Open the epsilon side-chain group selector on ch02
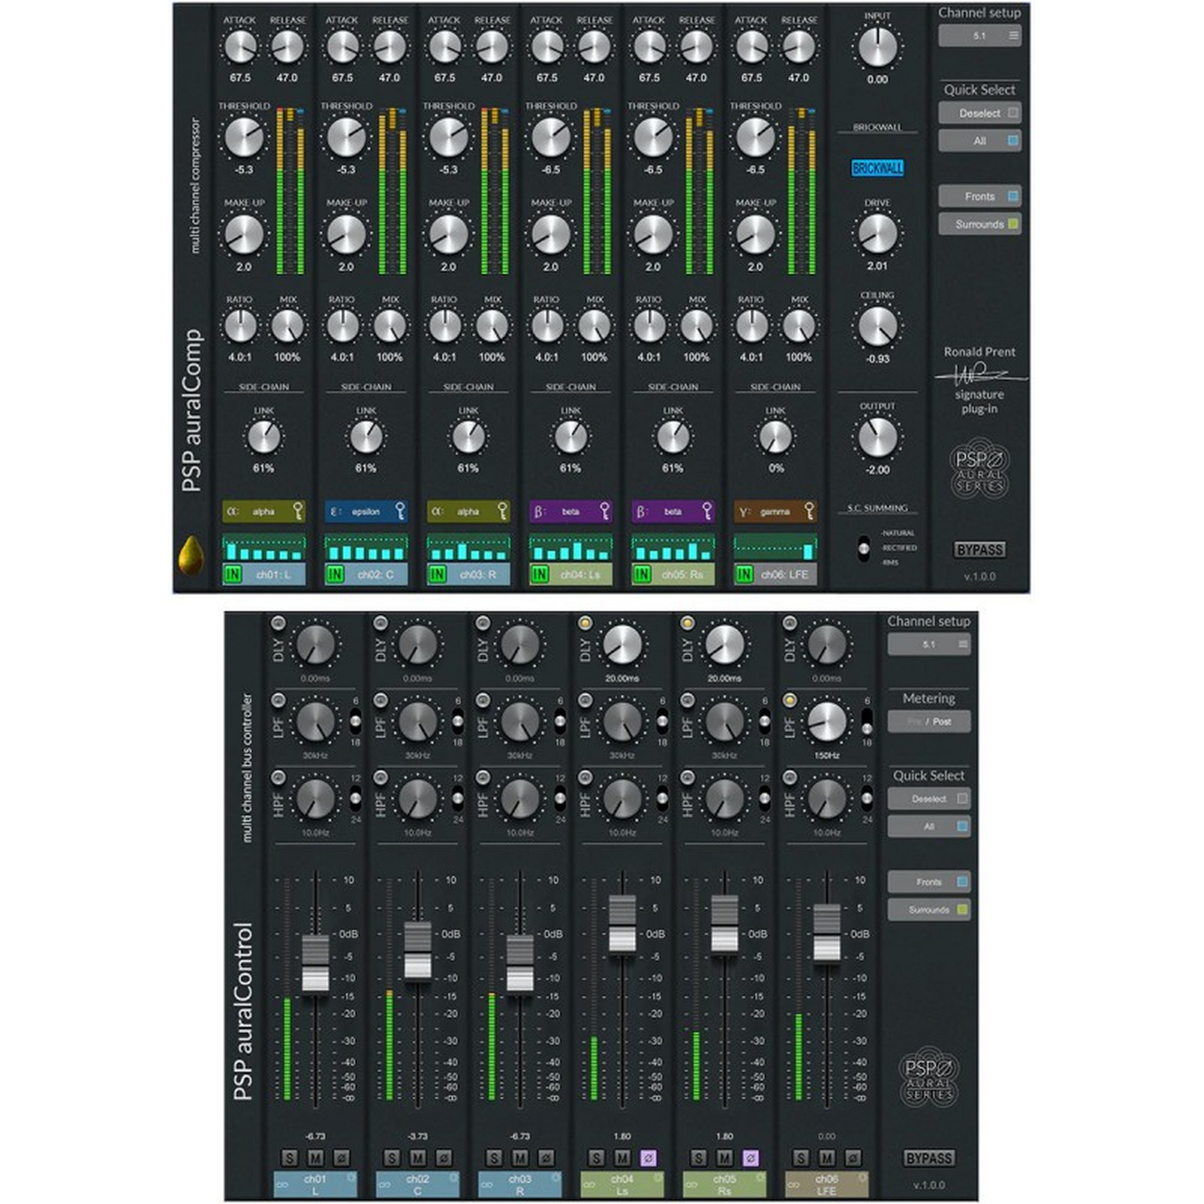The width and height of the screenshot is (1204, 1204). click(x=365, y=512)
